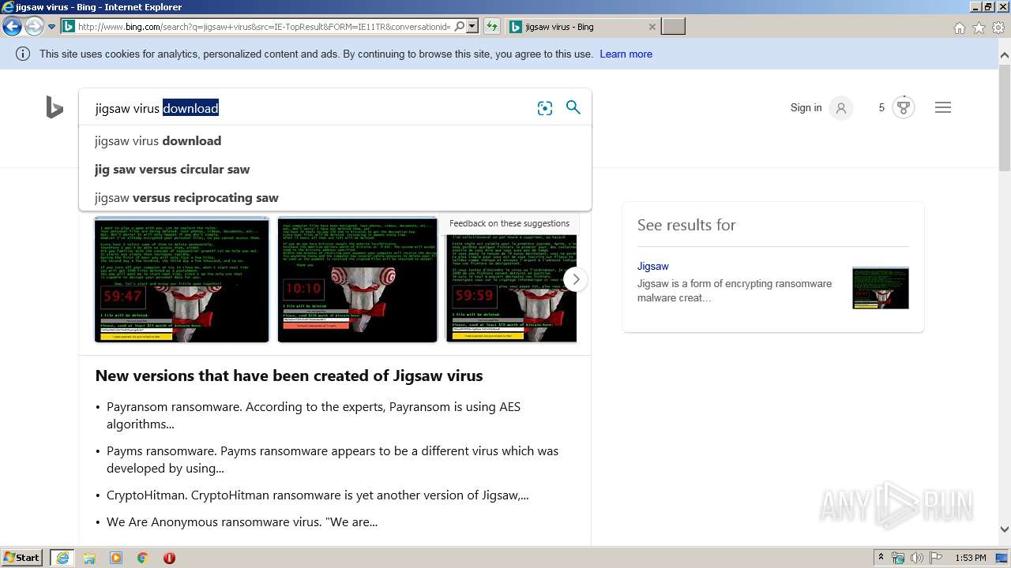Image resolution: width=1011 pixels, height=568 pixels.
Task: Show hidden system tray icons arrow
Action: tap(881, 558)
